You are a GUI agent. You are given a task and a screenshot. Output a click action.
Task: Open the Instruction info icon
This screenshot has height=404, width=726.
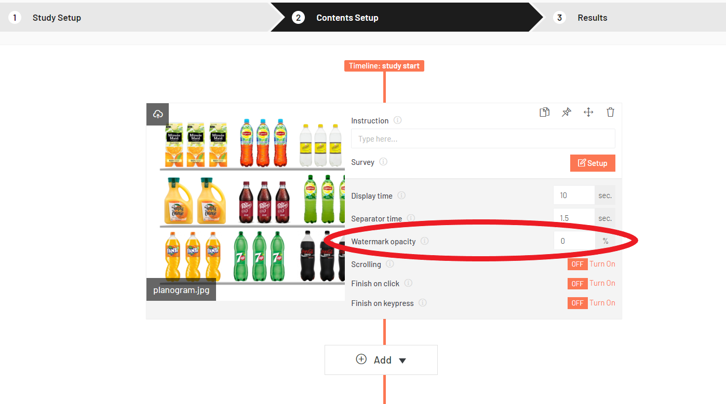pyautogui.click(x=398, y=120)
